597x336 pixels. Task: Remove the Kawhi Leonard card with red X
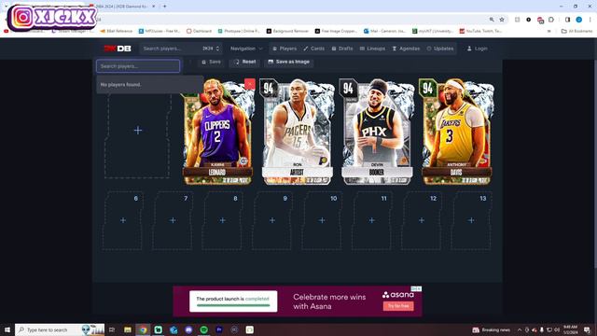tap(250, 84)
